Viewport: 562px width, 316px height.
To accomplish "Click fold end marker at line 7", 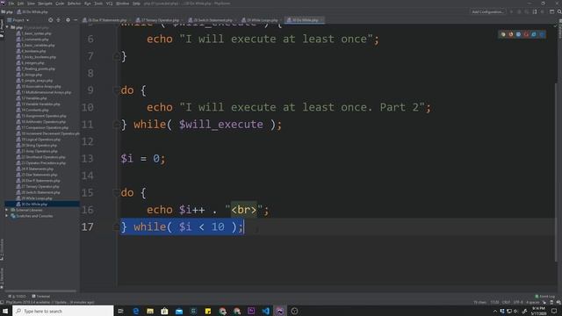I will coord(116,56).
